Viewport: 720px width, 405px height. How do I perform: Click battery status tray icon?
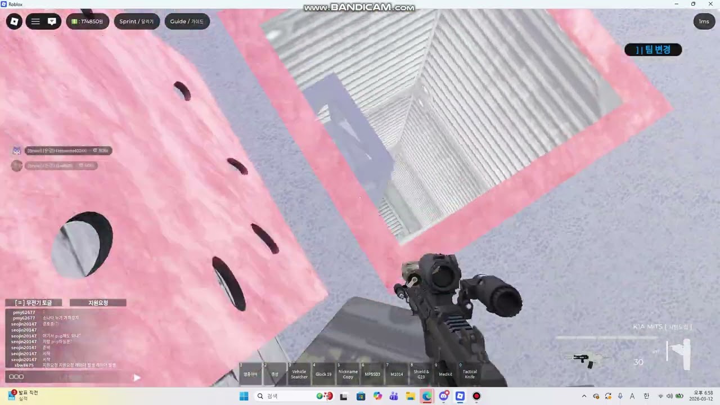point(679,396)
